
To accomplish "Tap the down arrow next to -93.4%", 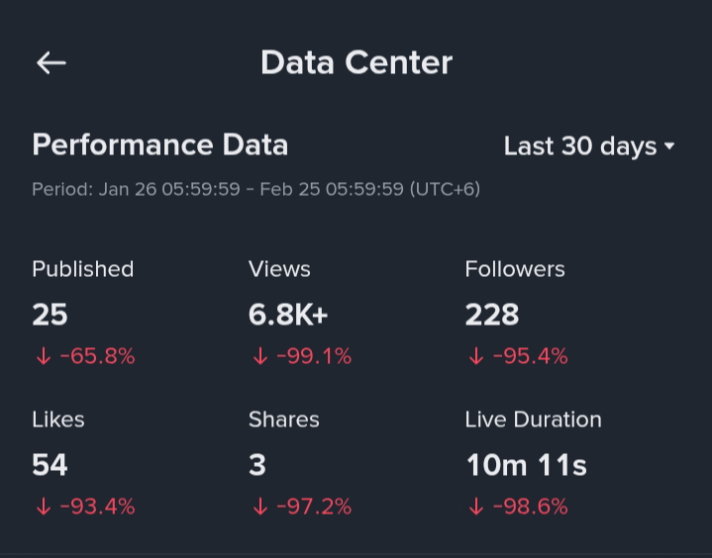I will (x=43, y=508).
